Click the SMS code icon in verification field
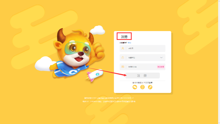 [123, 67]
